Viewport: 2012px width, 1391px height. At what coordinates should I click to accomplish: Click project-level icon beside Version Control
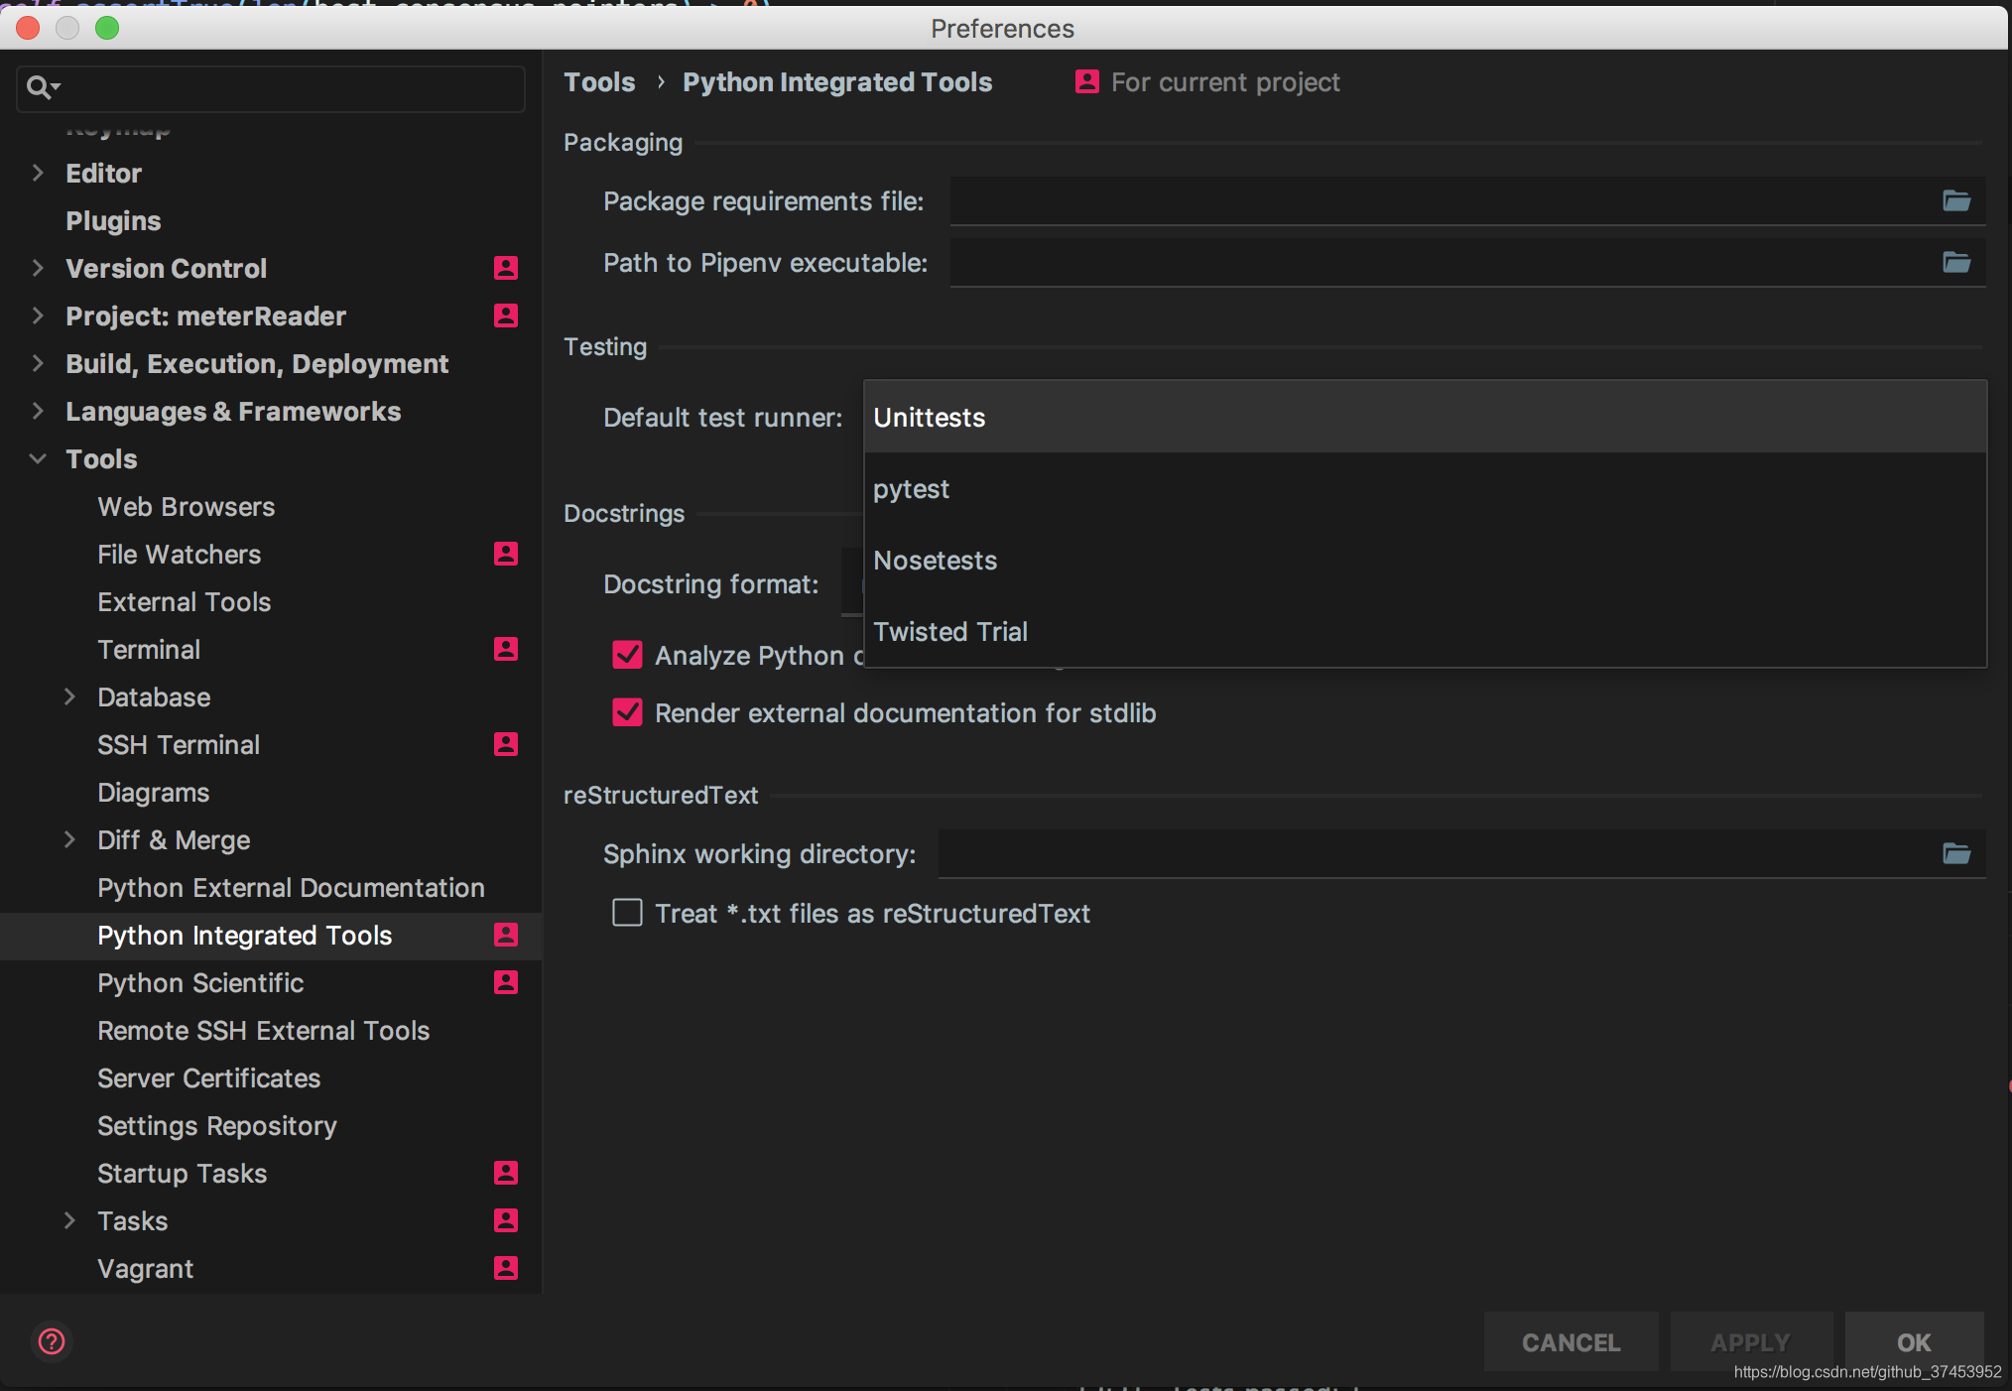(x=506, y=268)
